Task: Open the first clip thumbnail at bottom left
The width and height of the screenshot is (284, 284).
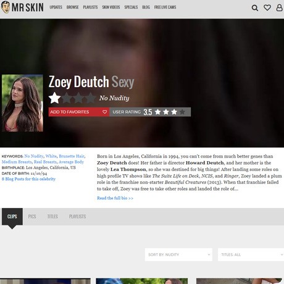Action: [45, 281]
